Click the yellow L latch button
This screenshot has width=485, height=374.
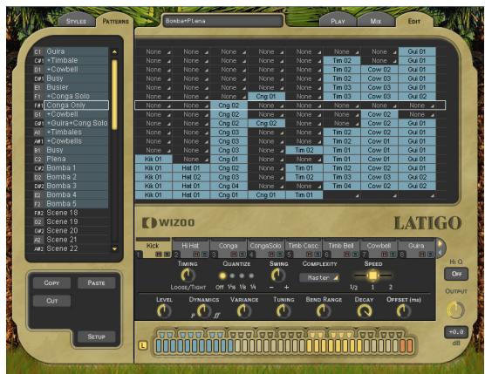143,345
